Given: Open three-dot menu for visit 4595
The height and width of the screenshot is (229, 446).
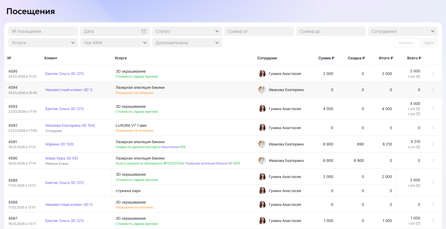Looking at the screenshot, I should (x=433, y=74).
